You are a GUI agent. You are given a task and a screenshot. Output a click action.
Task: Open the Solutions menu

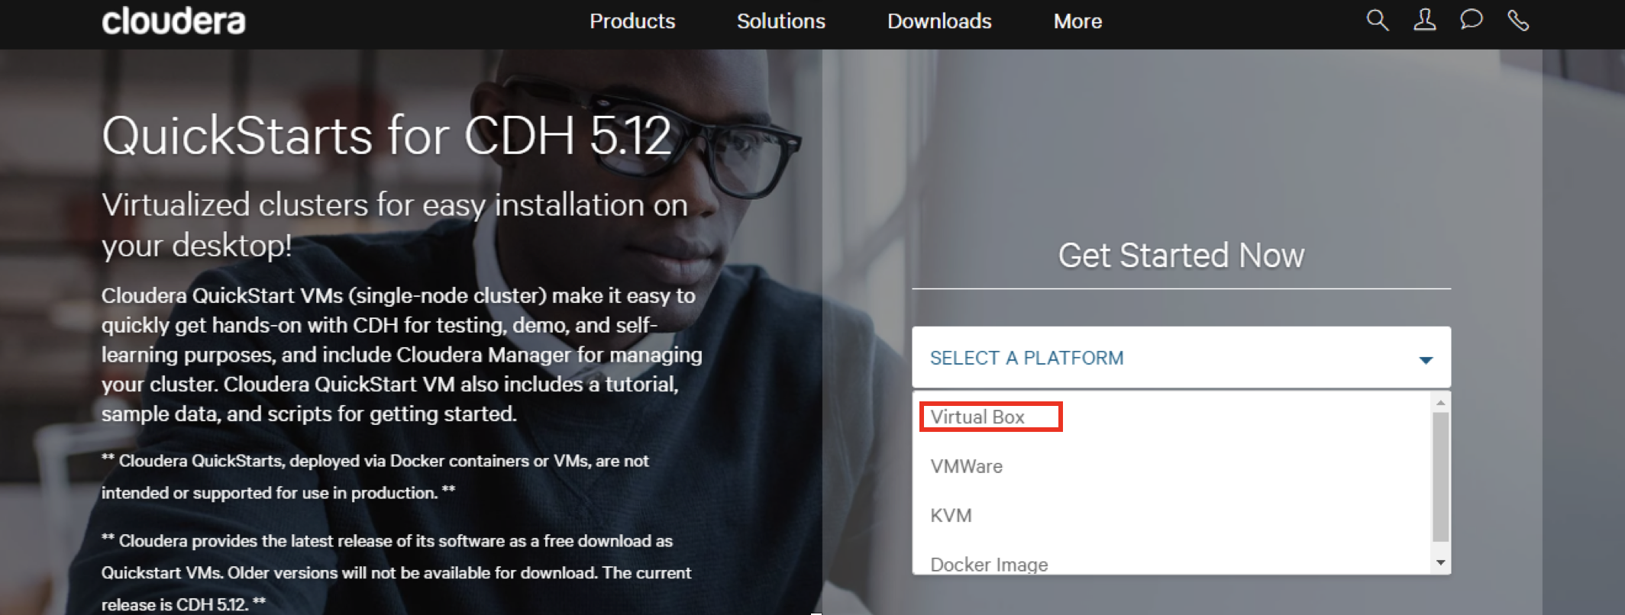pos(781,21)
